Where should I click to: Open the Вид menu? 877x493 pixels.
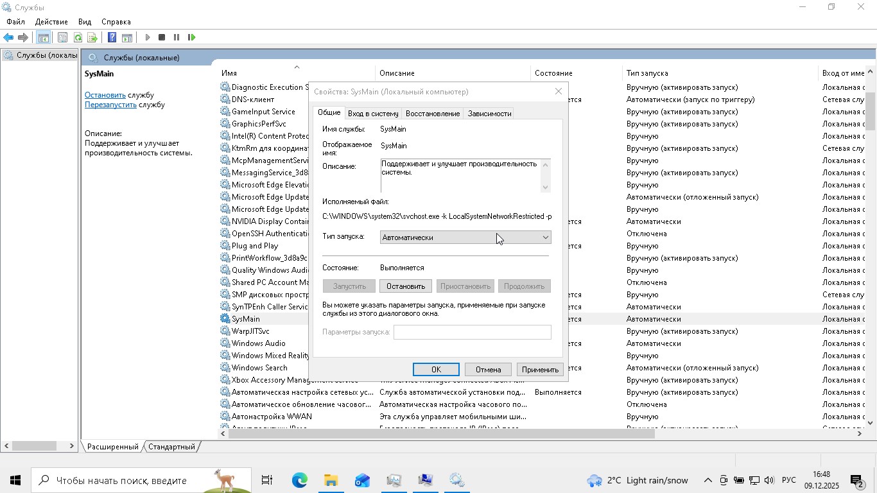(85, 22)
